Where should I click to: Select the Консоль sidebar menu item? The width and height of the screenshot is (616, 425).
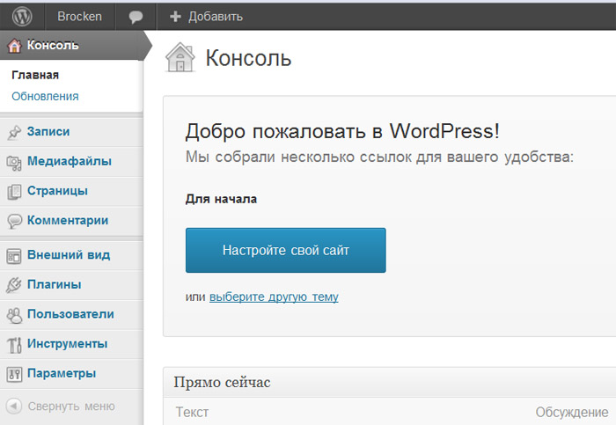71,46
